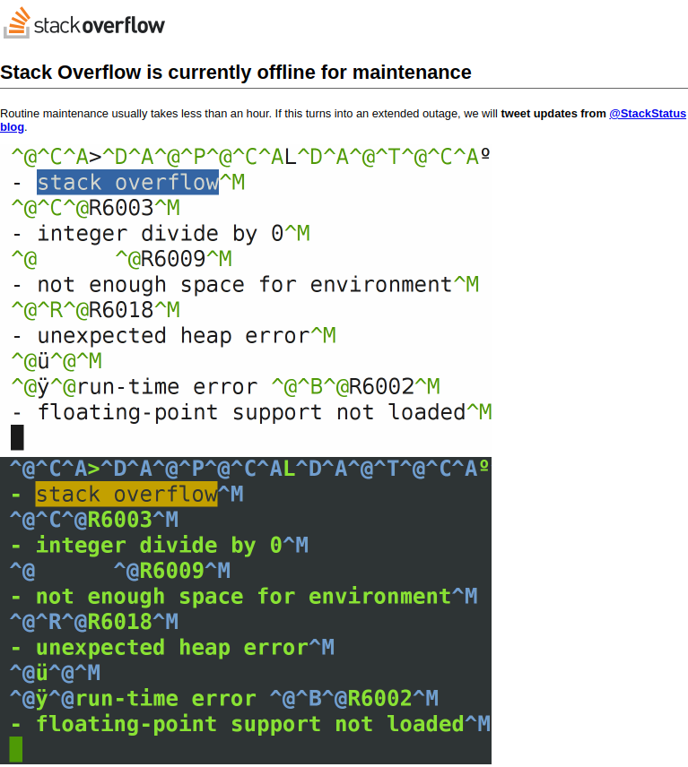Click 'R6018' in the white-background terminal
The width and height of the screenshot is (688, 767).
pos(121,310)
